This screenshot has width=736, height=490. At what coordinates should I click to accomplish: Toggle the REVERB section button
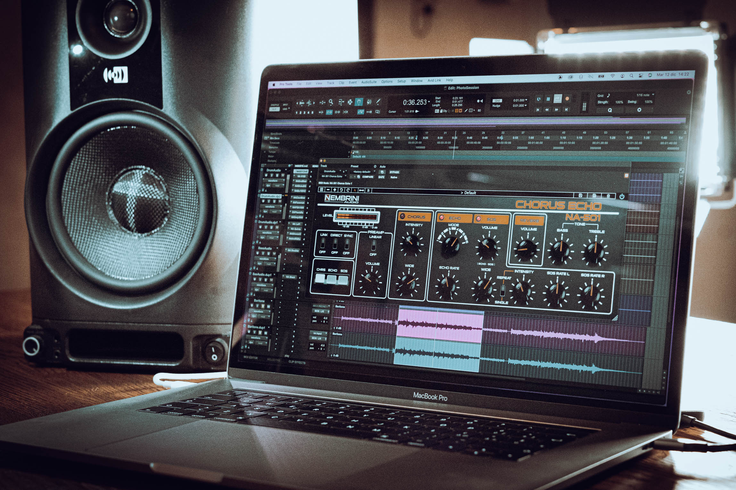click(529, 221)
